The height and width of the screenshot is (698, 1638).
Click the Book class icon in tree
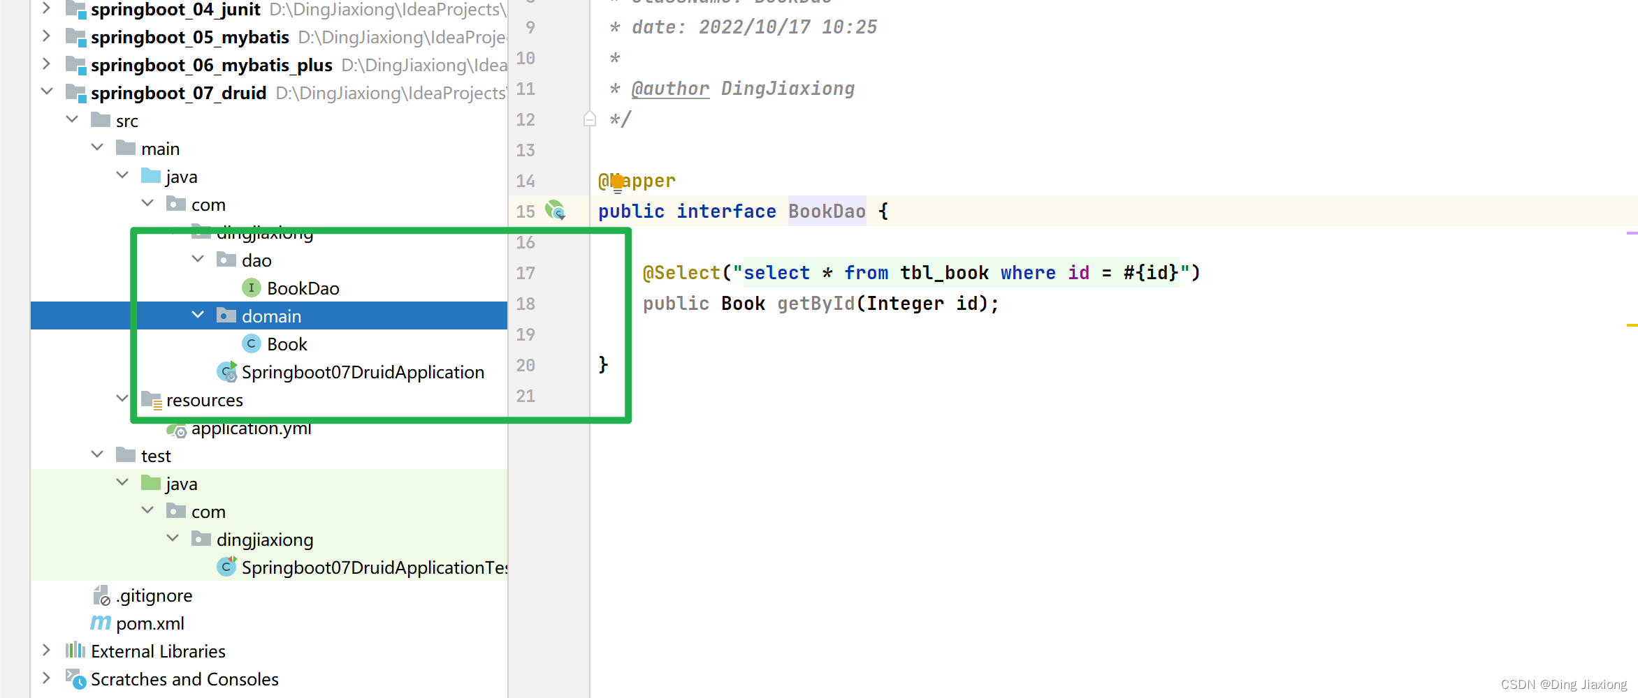[x=252, y=343]
